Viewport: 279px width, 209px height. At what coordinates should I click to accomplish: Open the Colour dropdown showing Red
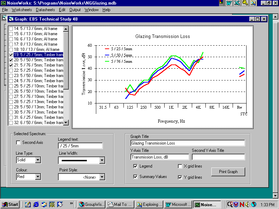tap(38, 177)
